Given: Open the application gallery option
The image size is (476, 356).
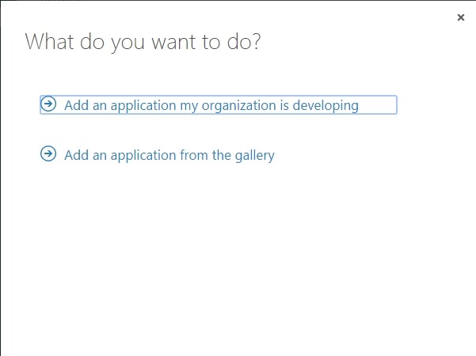Looking at the screenshot, I should pos(169,155).
